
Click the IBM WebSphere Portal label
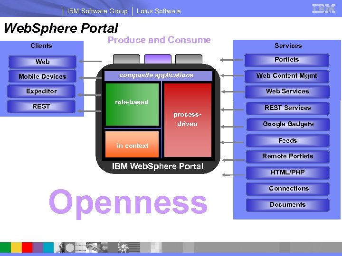pos(158,166)
